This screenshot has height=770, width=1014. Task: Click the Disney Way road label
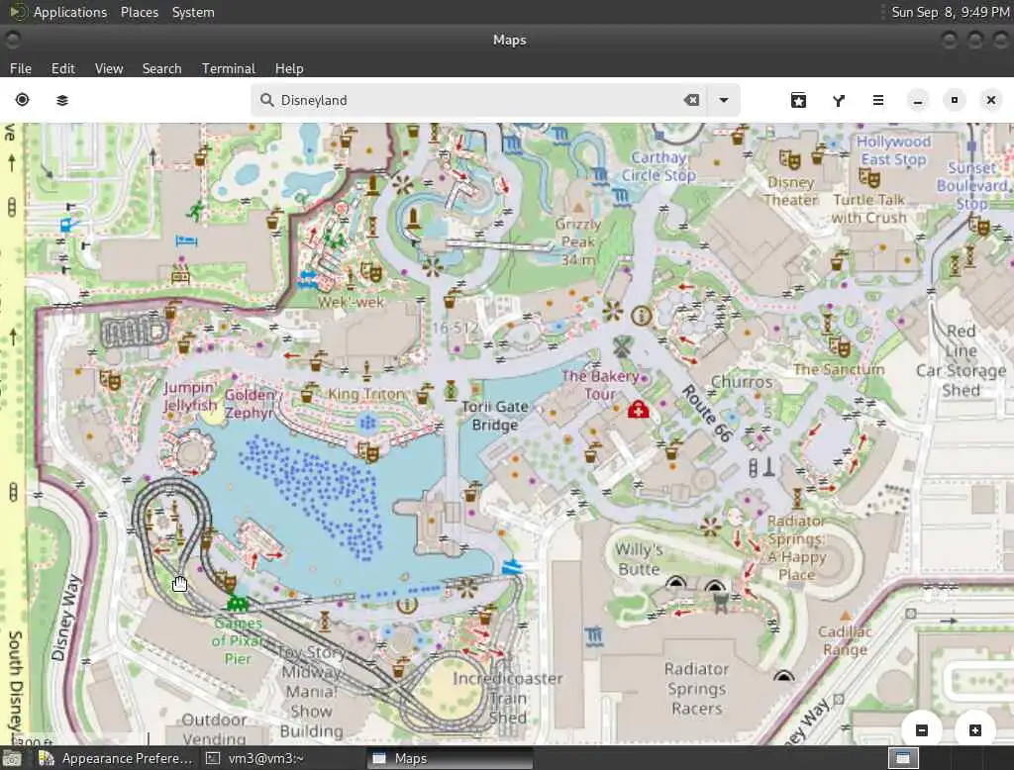point(66,618)
